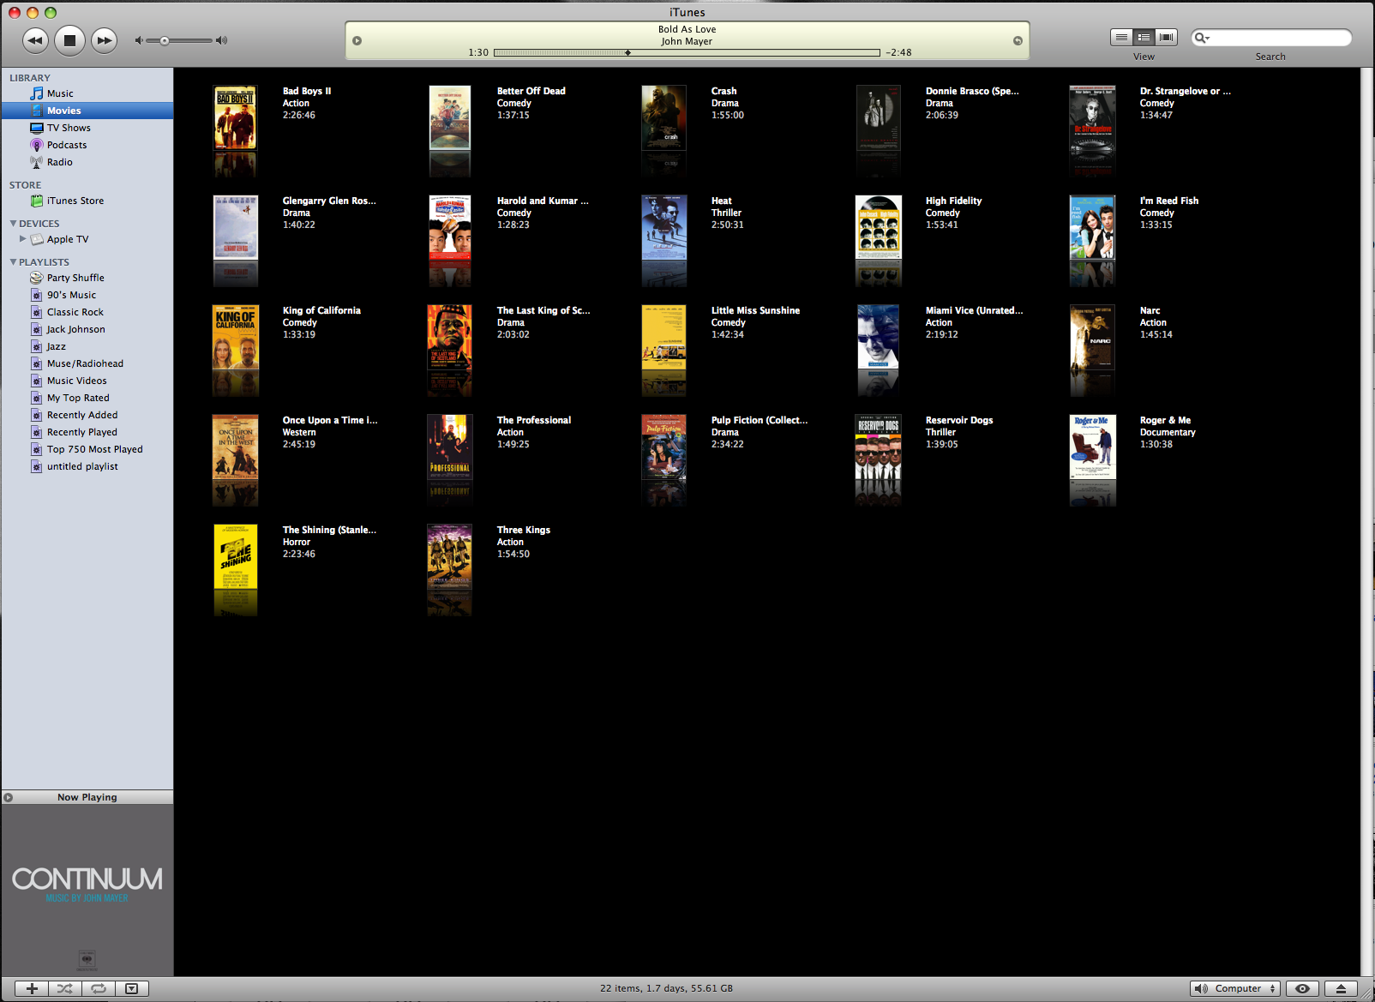Toggle repeat mode
1375x1002 pixels.
pos(99,988)
